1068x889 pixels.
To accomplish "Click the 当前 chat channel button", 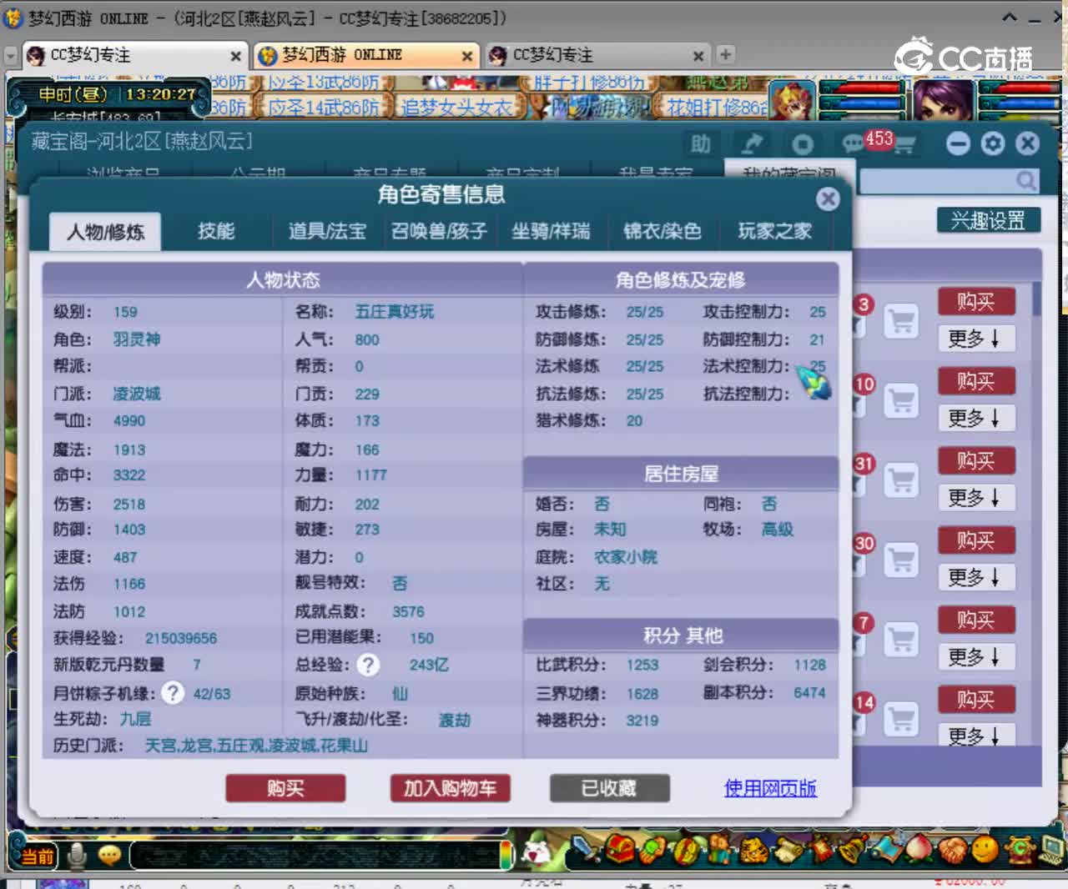I will pos(37,856).
